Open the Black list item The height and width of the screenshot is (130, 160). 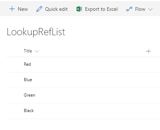(x=29, y=111)
